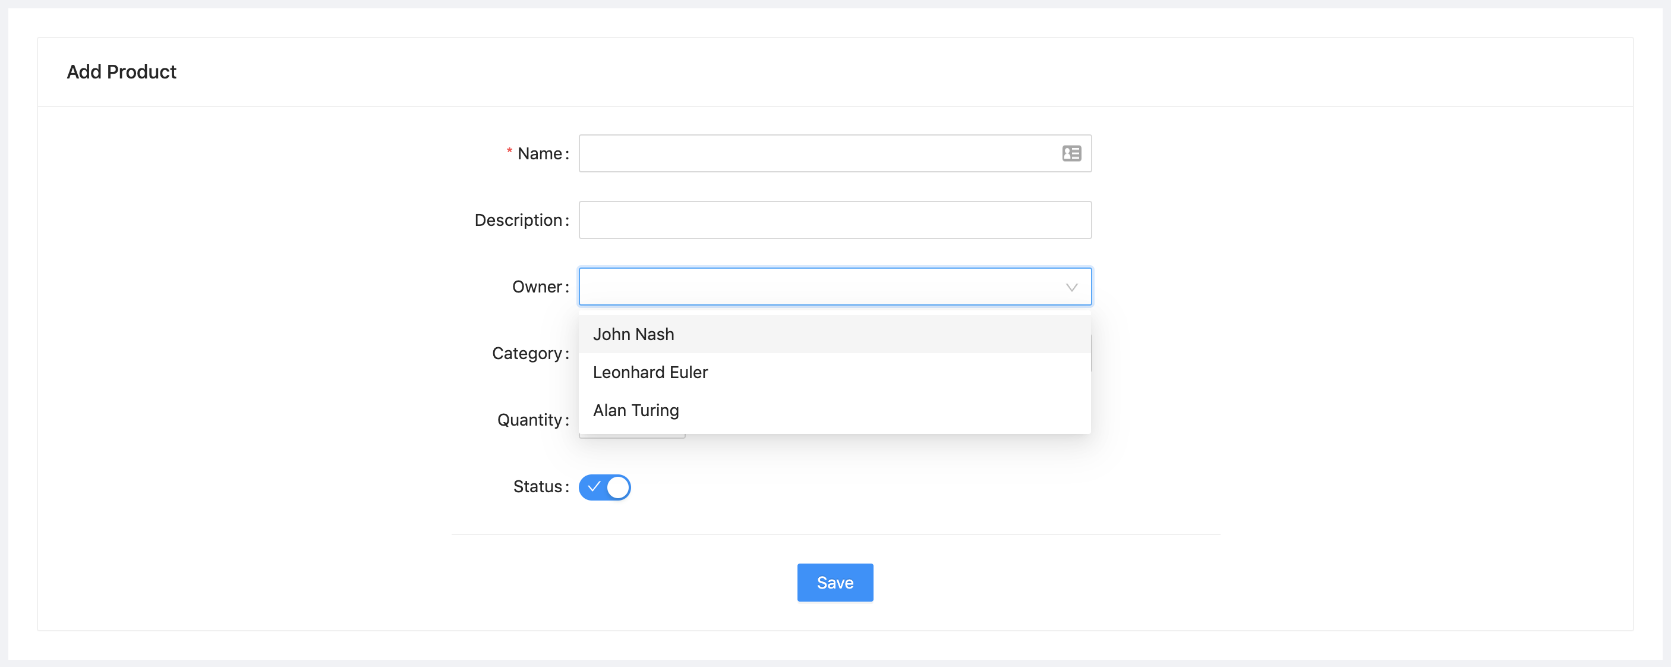Click the Owner field label
Image resolution: width=1671 pixels, height=667 pixels.
point(537,287)
